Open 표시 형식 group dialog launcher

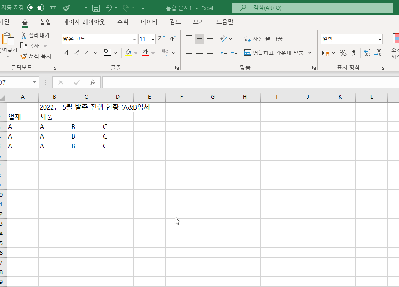point(382,68)
